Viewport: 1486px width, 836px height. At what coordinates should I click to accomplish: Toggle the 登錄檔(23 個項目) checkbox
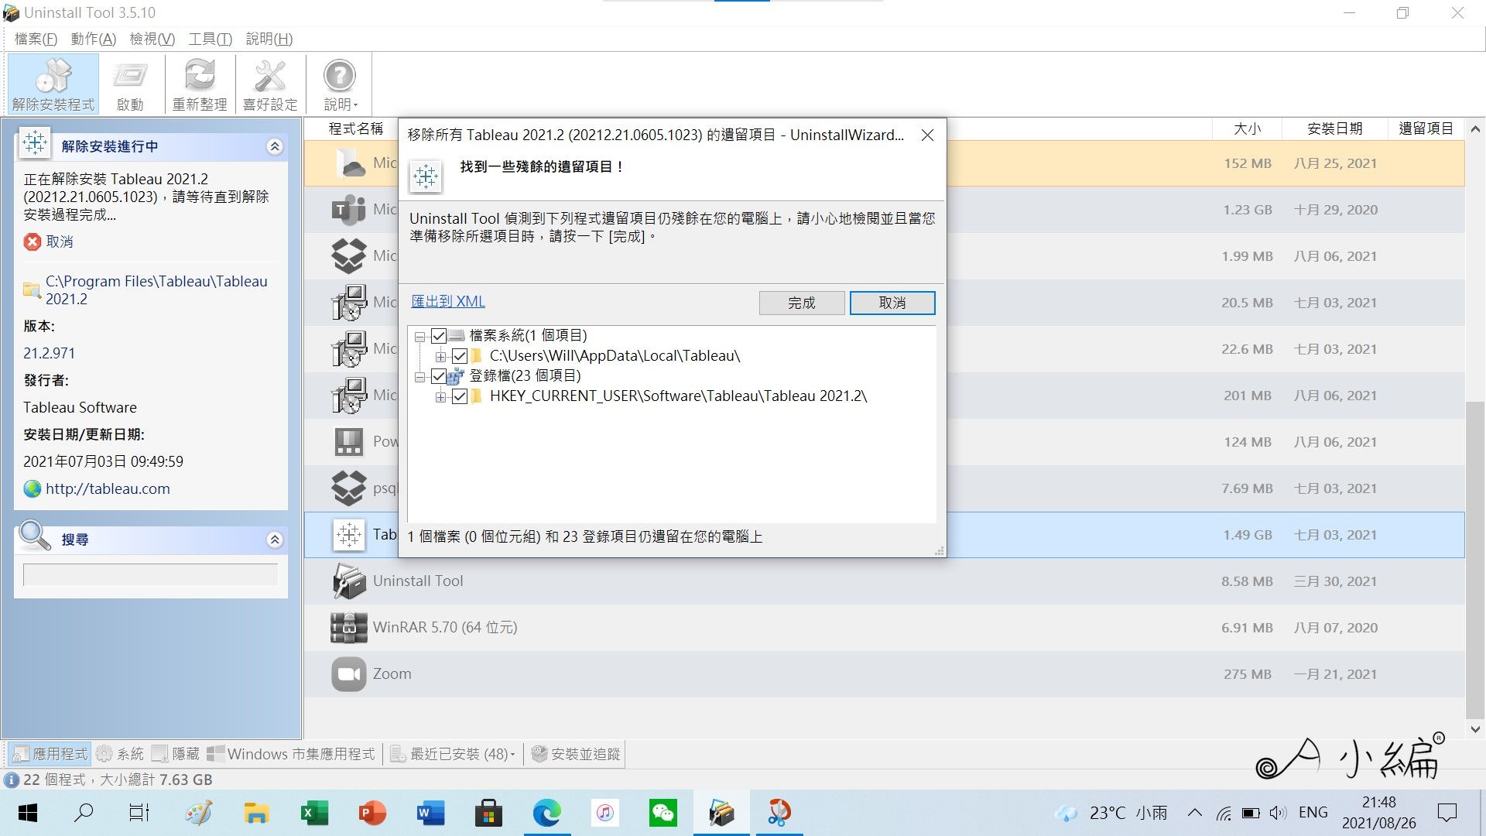coord(439,376)
